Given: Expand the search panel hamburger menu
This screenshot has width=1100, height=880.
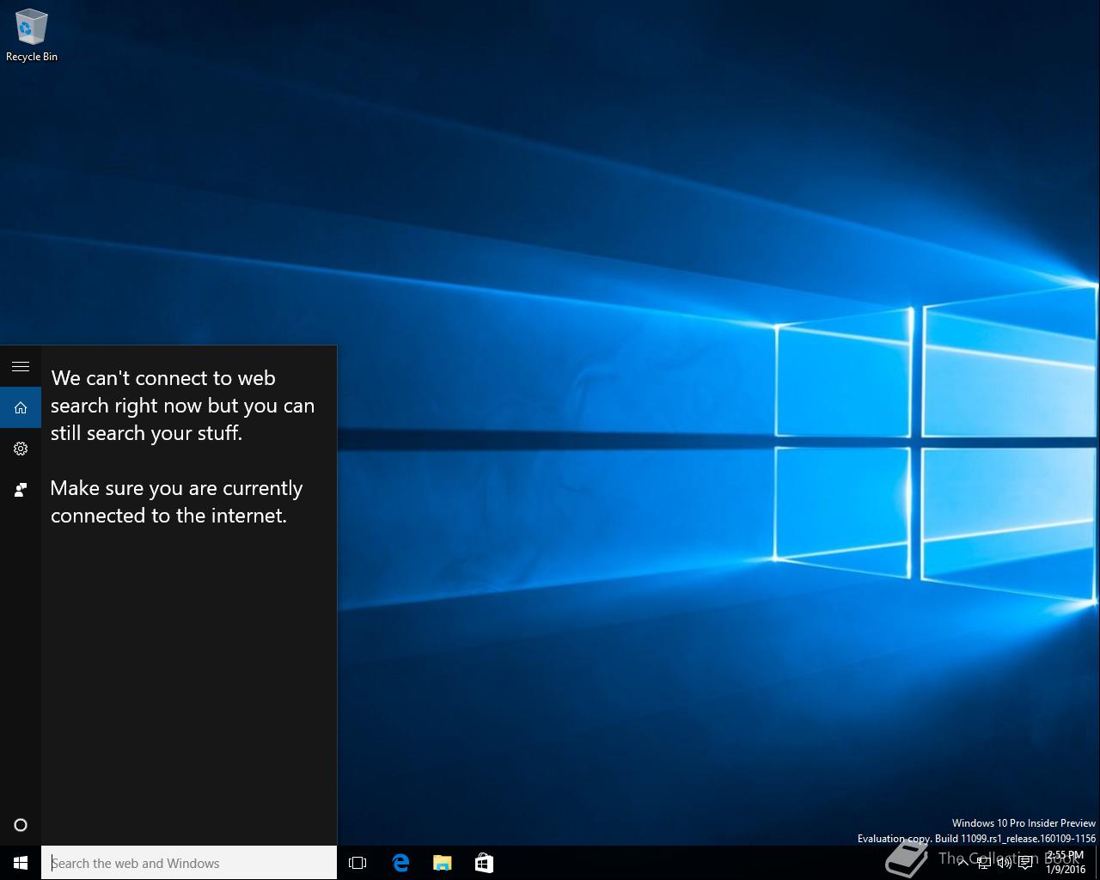Looking at the screenshot, I should [x=21, y=367].
